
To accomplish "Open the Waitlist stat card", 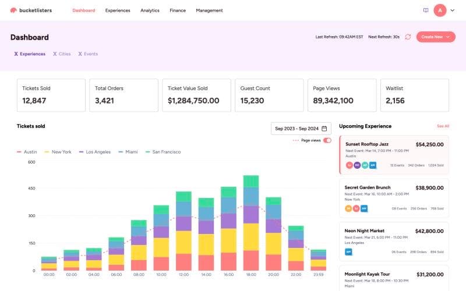I will pos(415,95).
